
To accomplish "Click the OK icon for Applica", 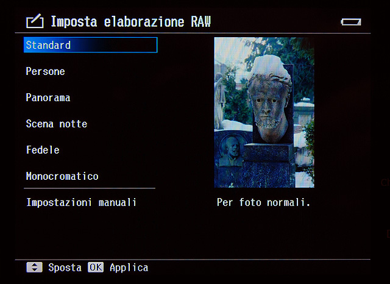I will 96,268.
